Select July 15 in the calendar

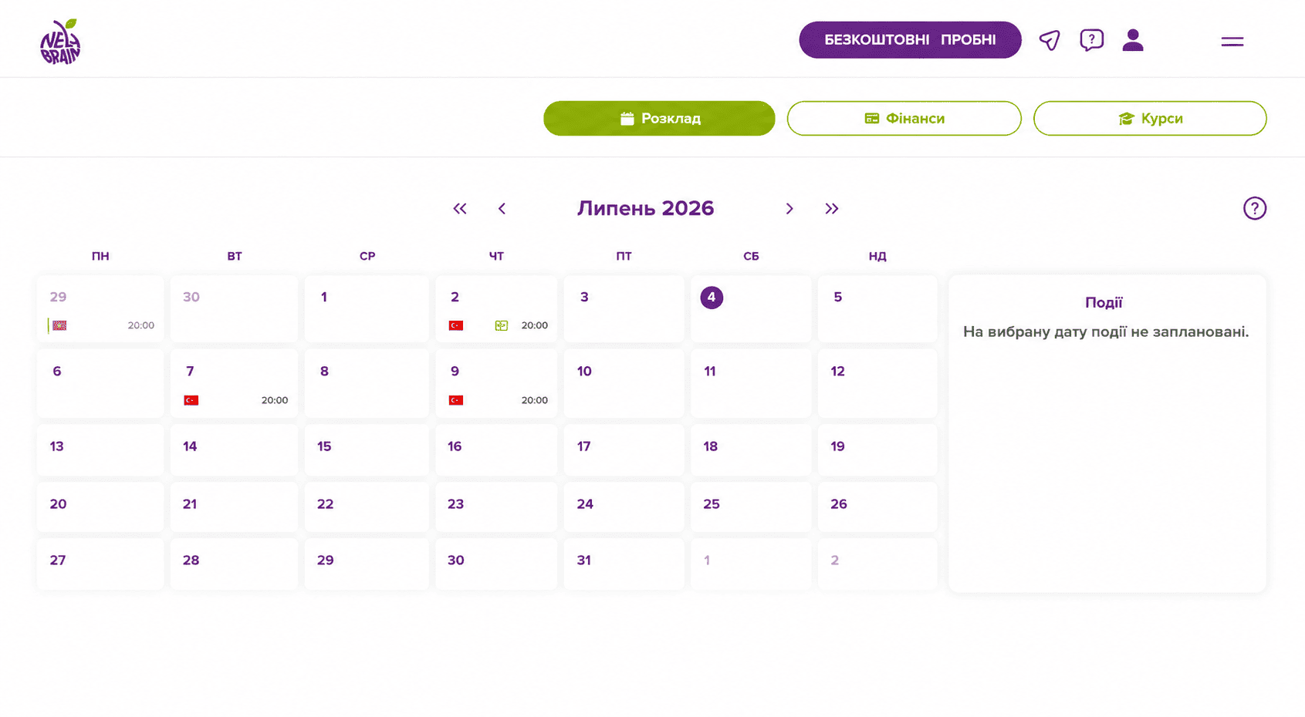tap(367, 449)
